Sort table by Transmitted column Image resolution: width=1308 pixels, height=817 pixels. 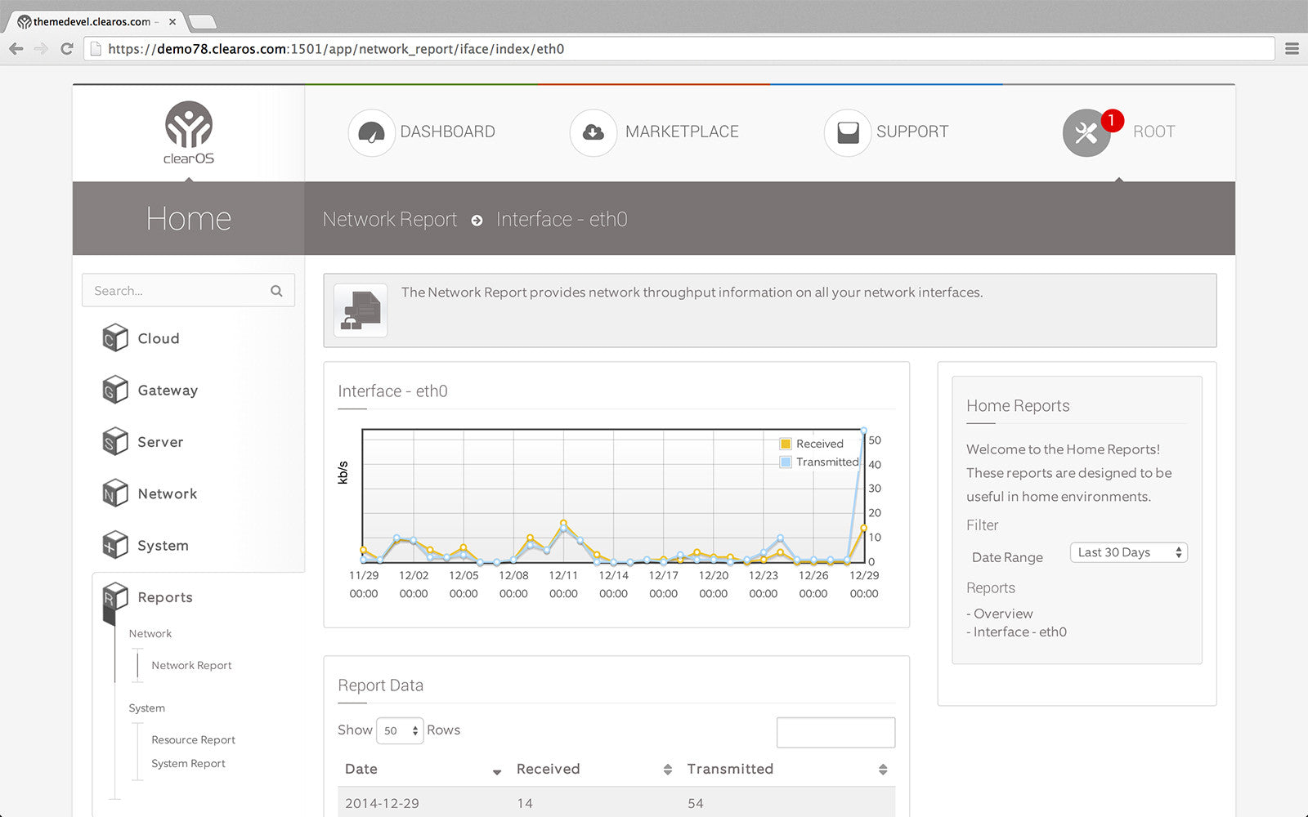882,770
